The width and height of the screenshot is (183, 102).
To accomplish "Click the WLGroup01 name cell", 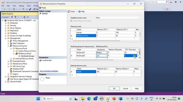I will (x=86, y=53).
